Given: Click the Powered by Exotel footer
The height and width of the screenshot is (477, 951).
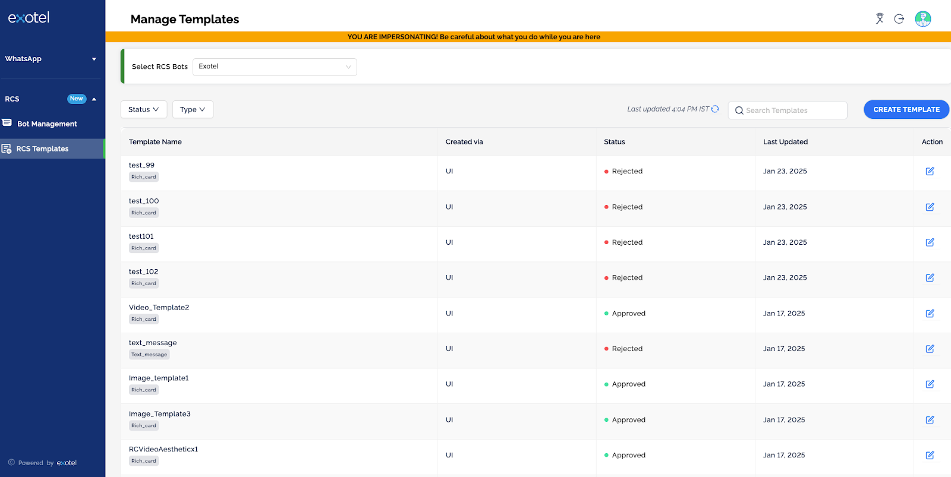Looking at the screenshot, I should [42, 463].
